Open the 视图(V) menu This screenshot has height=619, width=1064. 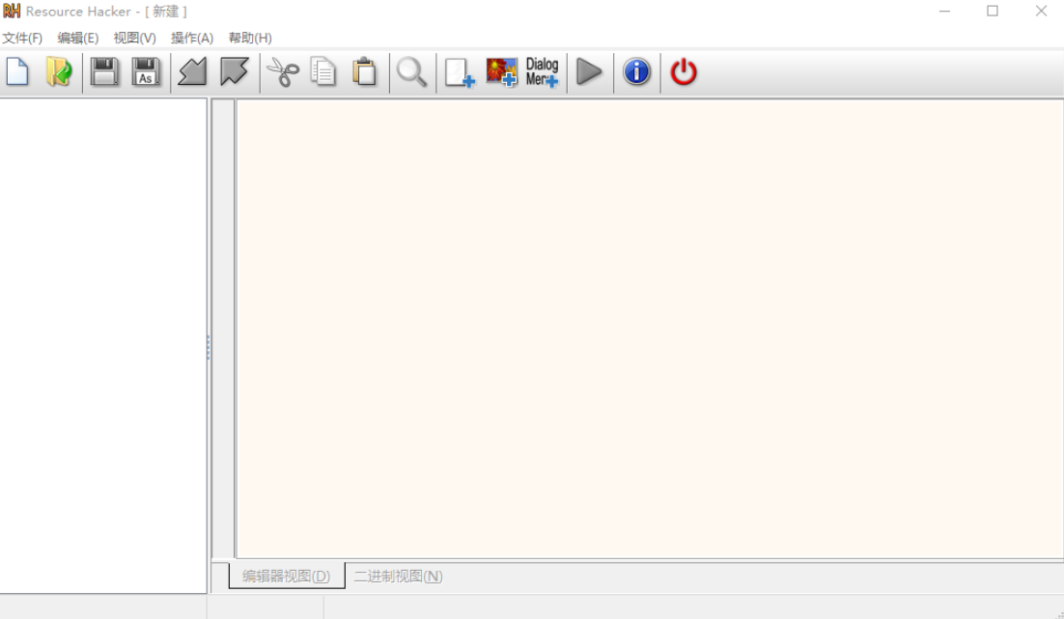point(134,39)
